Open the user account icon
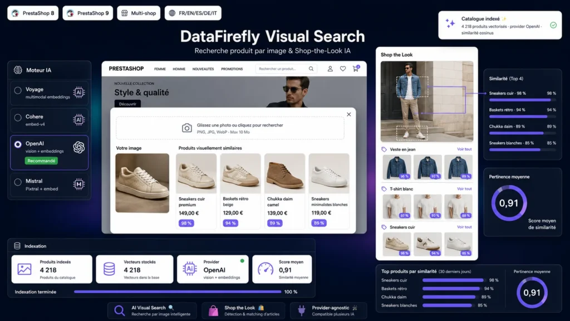The image size is (570, 321). pos(330,69)
